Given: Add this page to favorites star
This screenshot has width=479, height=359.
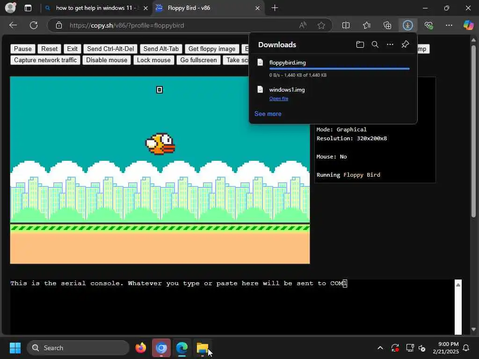Looking at the screenshot, I should pos(321,25).
